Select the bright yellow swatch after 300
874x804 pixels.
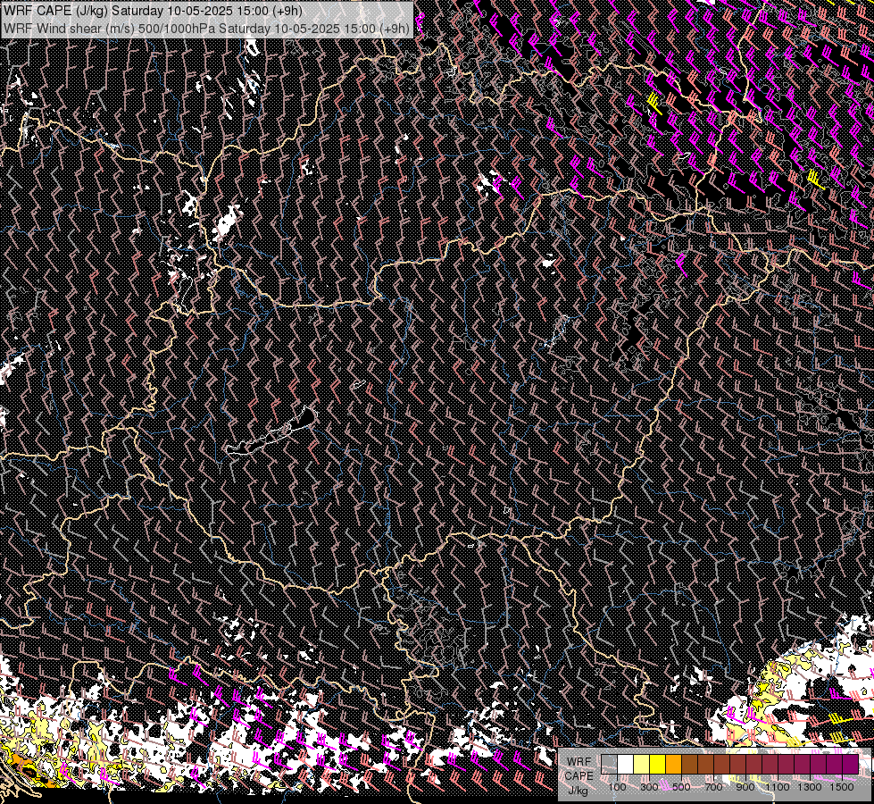coord(658,764)
